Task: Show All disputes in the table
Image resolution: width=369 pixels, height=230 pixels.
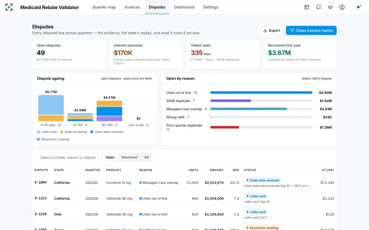Action: click(x=146, y=157)
